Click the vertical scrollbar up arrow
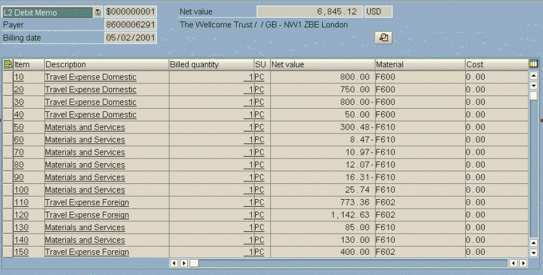Image resolution: width=543 pixels, height=275 pixels. pos(534,75)
